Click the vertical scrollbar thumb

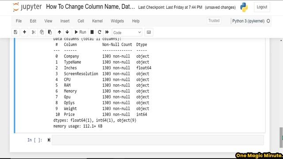click(281, 137)
